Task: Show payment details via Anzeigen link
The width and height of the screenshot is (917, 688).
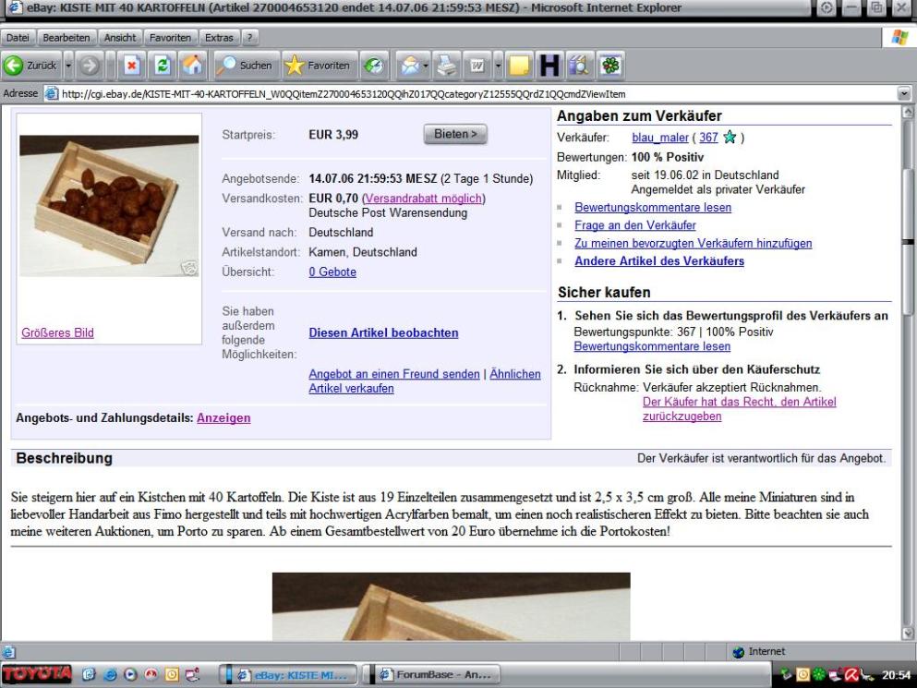Action: pos(223,417)
